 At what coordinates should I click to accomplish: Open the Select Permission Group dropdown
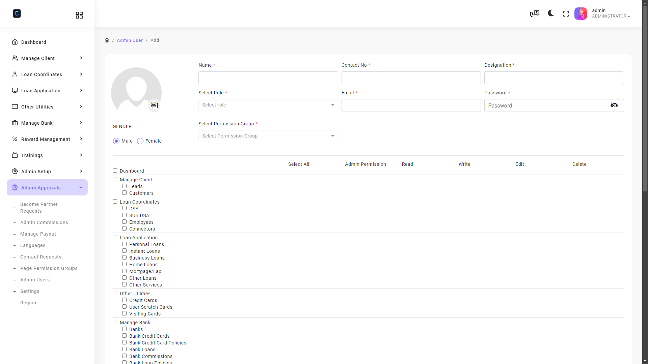coord(268,136)
